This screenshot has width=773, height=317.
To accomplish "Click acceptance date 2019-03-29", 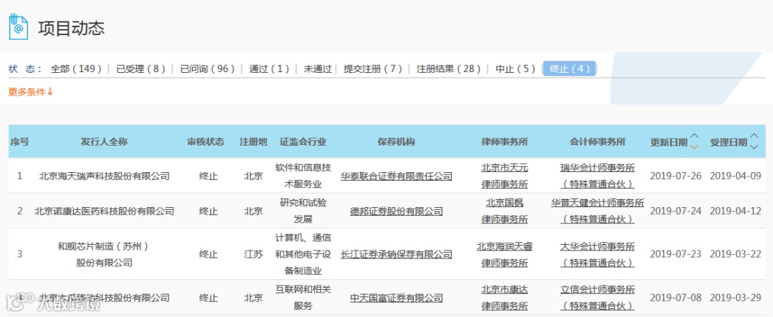I will point(736,298).
